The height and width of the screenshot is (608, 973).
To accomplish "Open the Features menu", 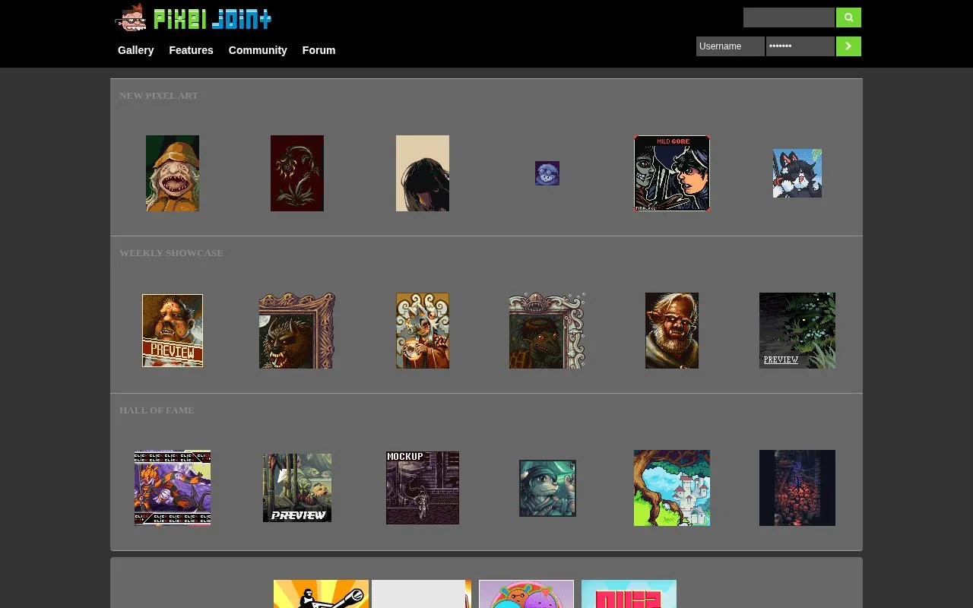I will pyautogui.click(x=191, y=50).
